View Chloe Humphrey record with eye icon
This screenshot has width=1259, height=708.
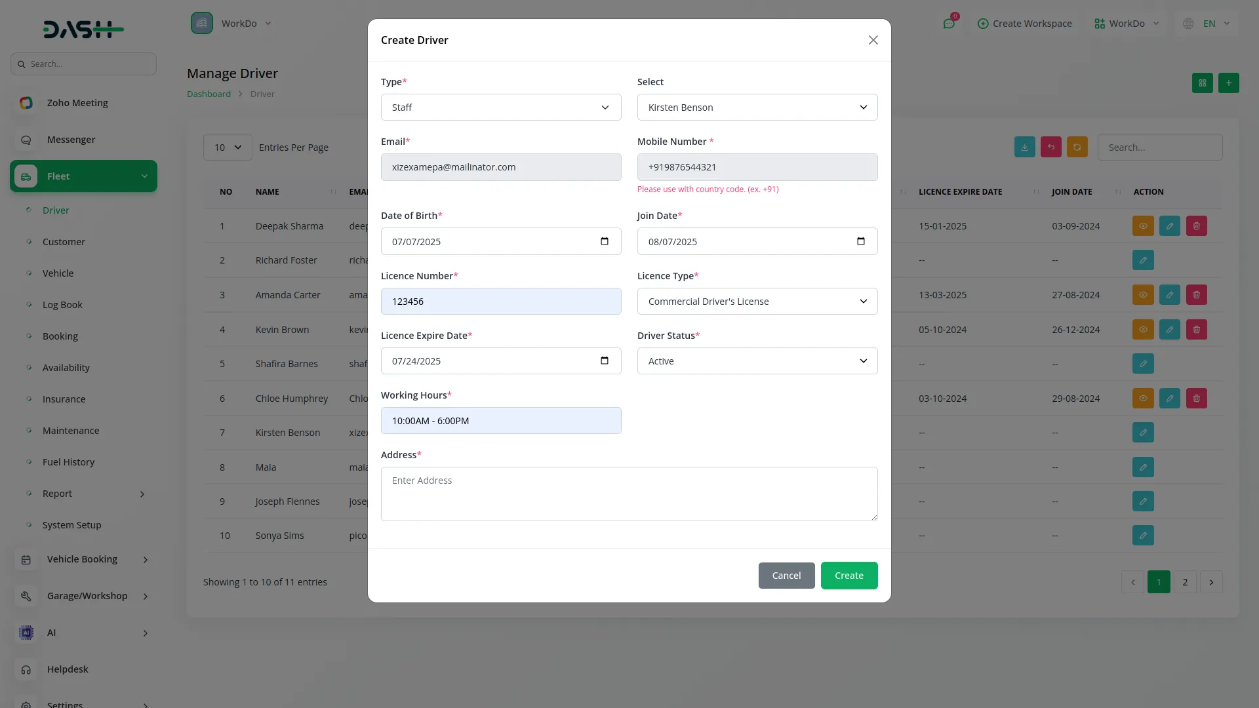1142,399
